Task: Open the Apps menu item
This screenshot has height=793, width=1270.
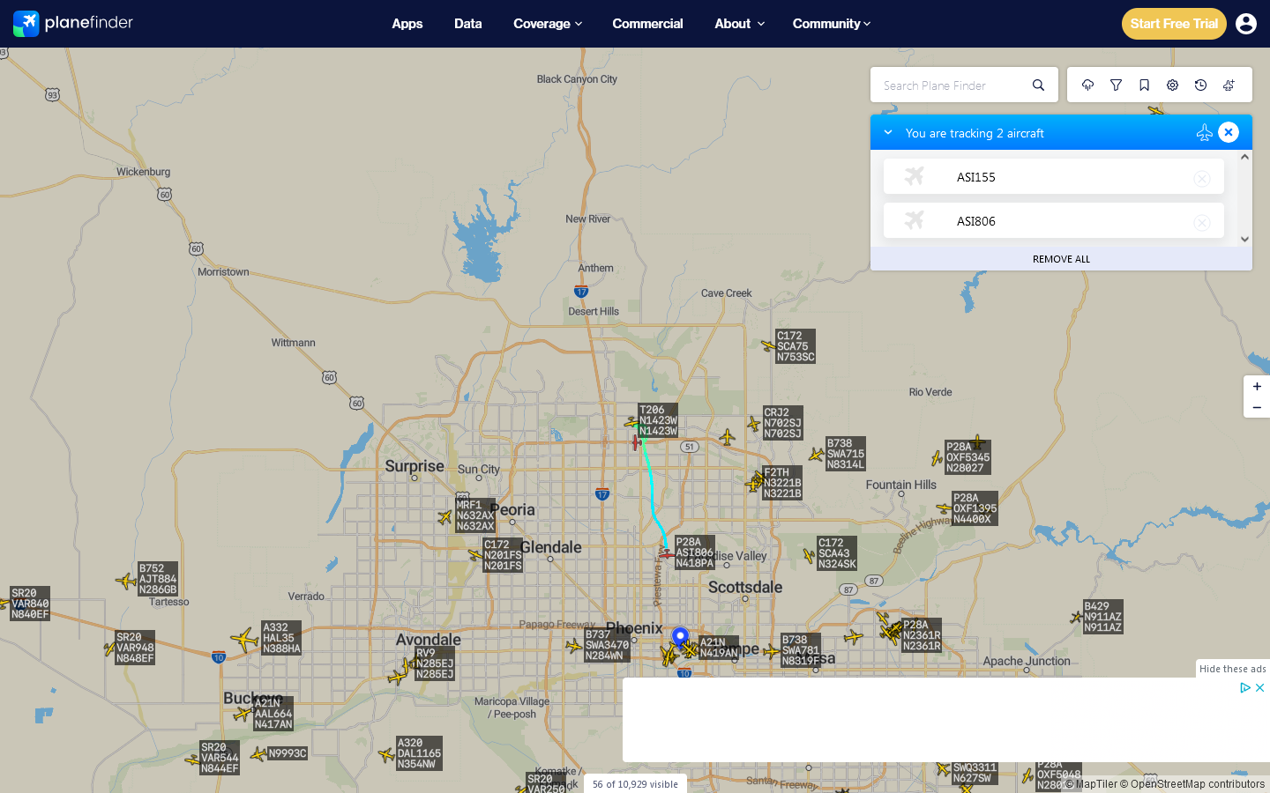Action: (x=407, y=24)
